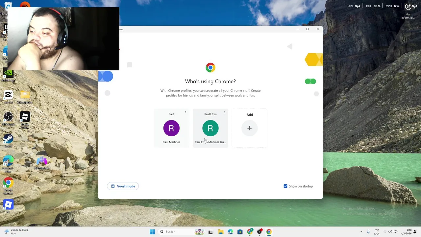Image resolution: width=421 pixels, height=237 pixels.
Task: Click the Raul Martinez name text
Action: point(171,142)
